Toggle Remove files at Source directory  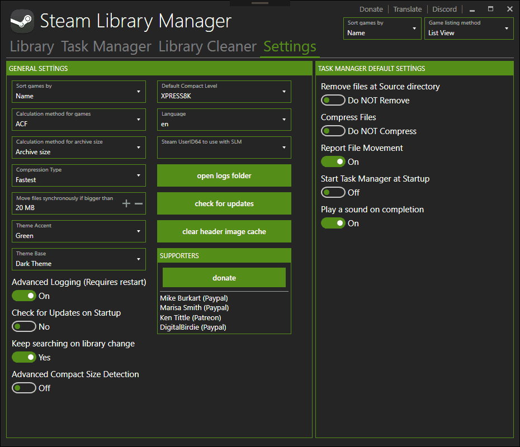click(x=333, y=100)
